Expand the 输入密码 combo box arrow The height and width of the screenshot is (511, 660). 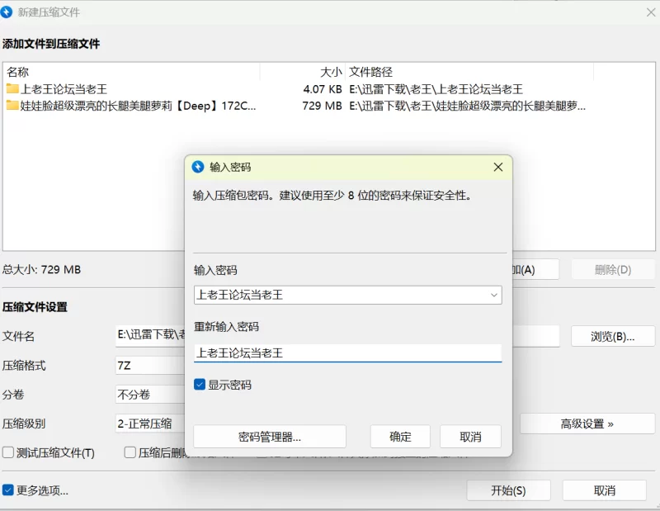(x=493, y=295)
